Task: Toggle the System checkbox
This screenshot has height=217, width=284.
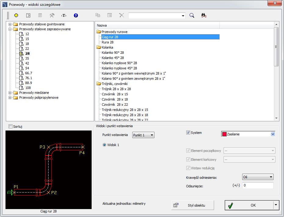Action: 188,133
